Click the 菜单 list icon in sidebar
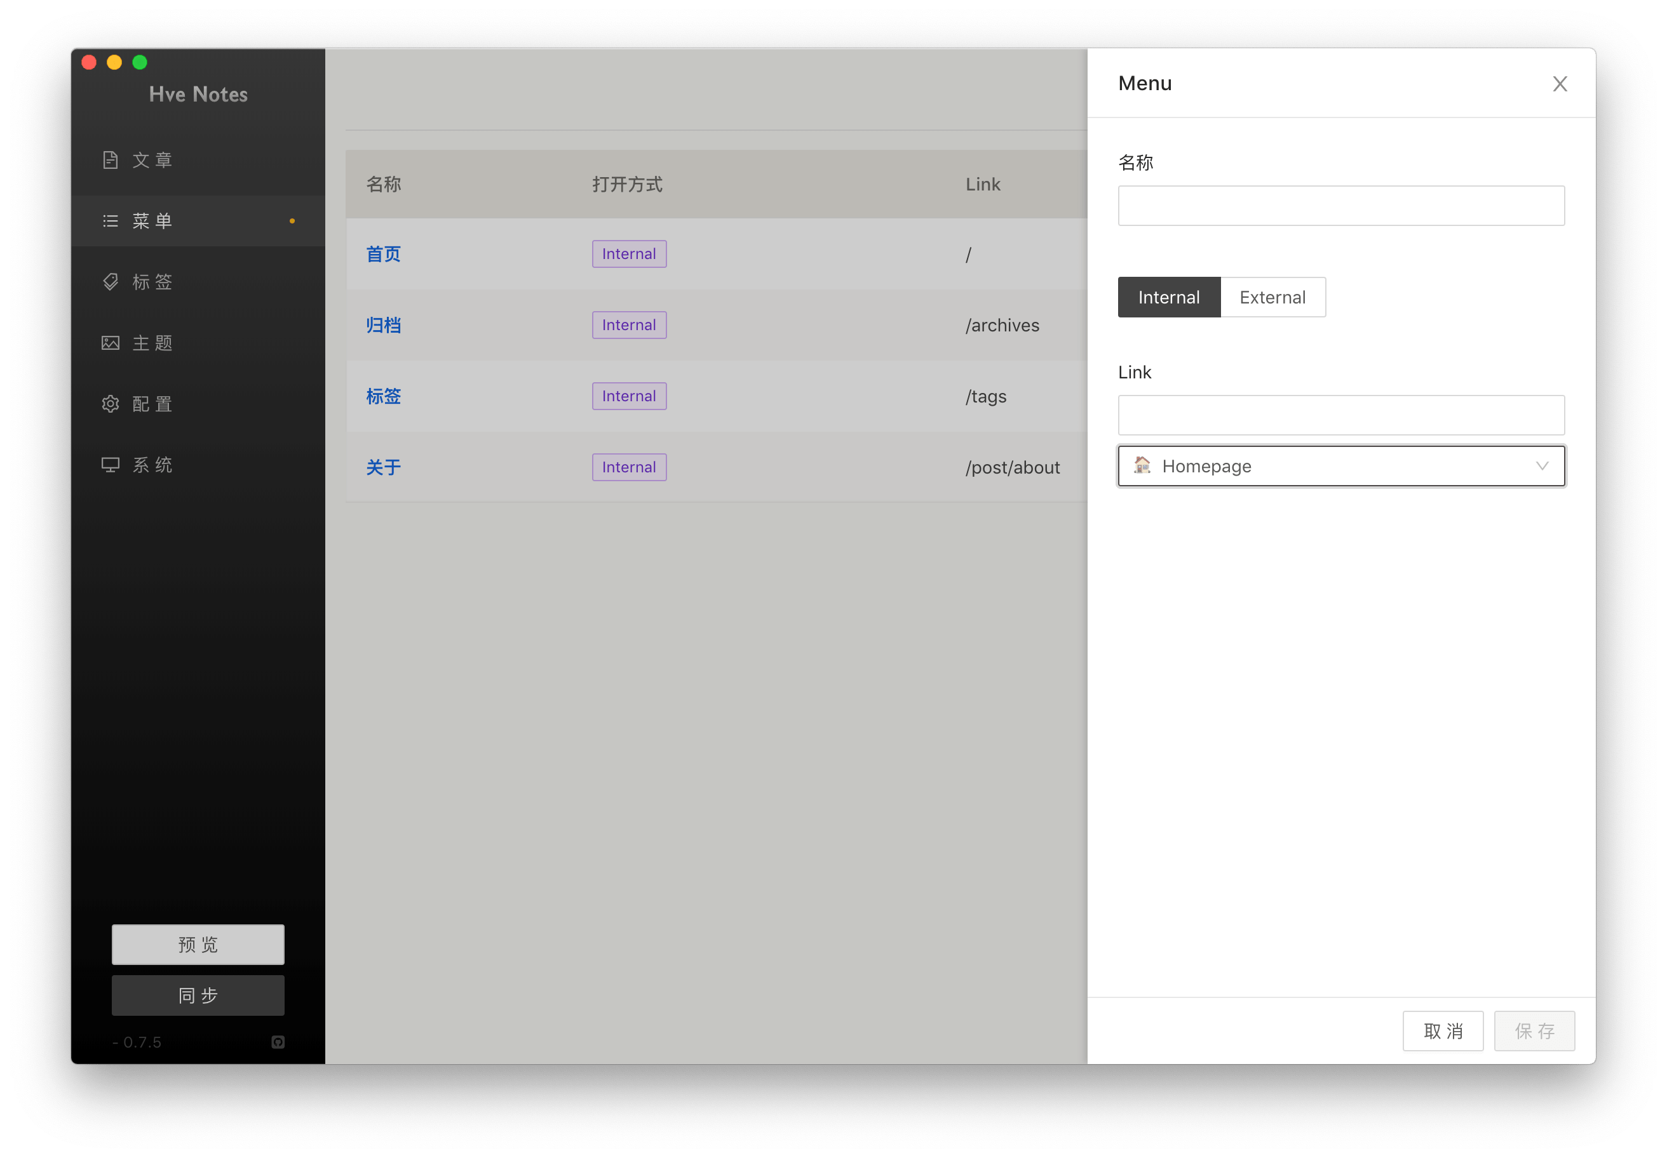This screenshot has height=1158, width=1667. click(111, 220)
